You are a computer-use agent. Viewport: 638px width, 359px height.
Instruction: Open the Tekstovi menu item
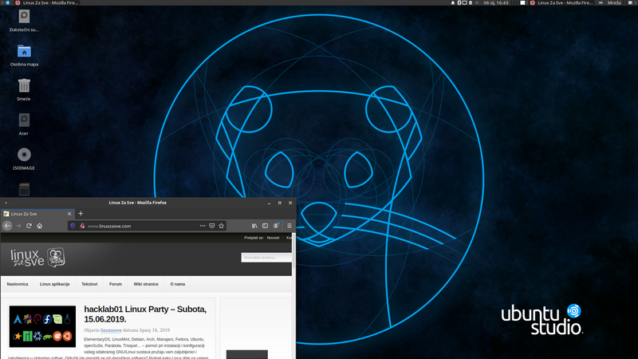point(89,284)
